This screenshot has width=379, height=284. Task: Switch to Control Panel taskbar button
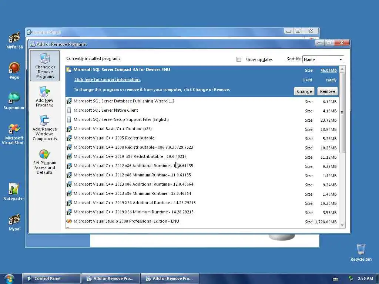[51, 278]
